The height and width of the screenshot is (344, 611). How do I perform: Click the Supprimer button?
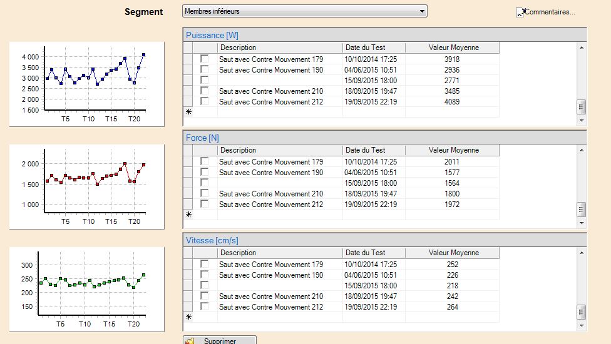[219, 340]
